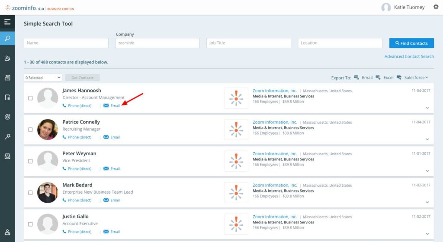Click the Export To Salesforce cloud icon
This screenshot has width=443, height=242.
(x=399, y=78)
